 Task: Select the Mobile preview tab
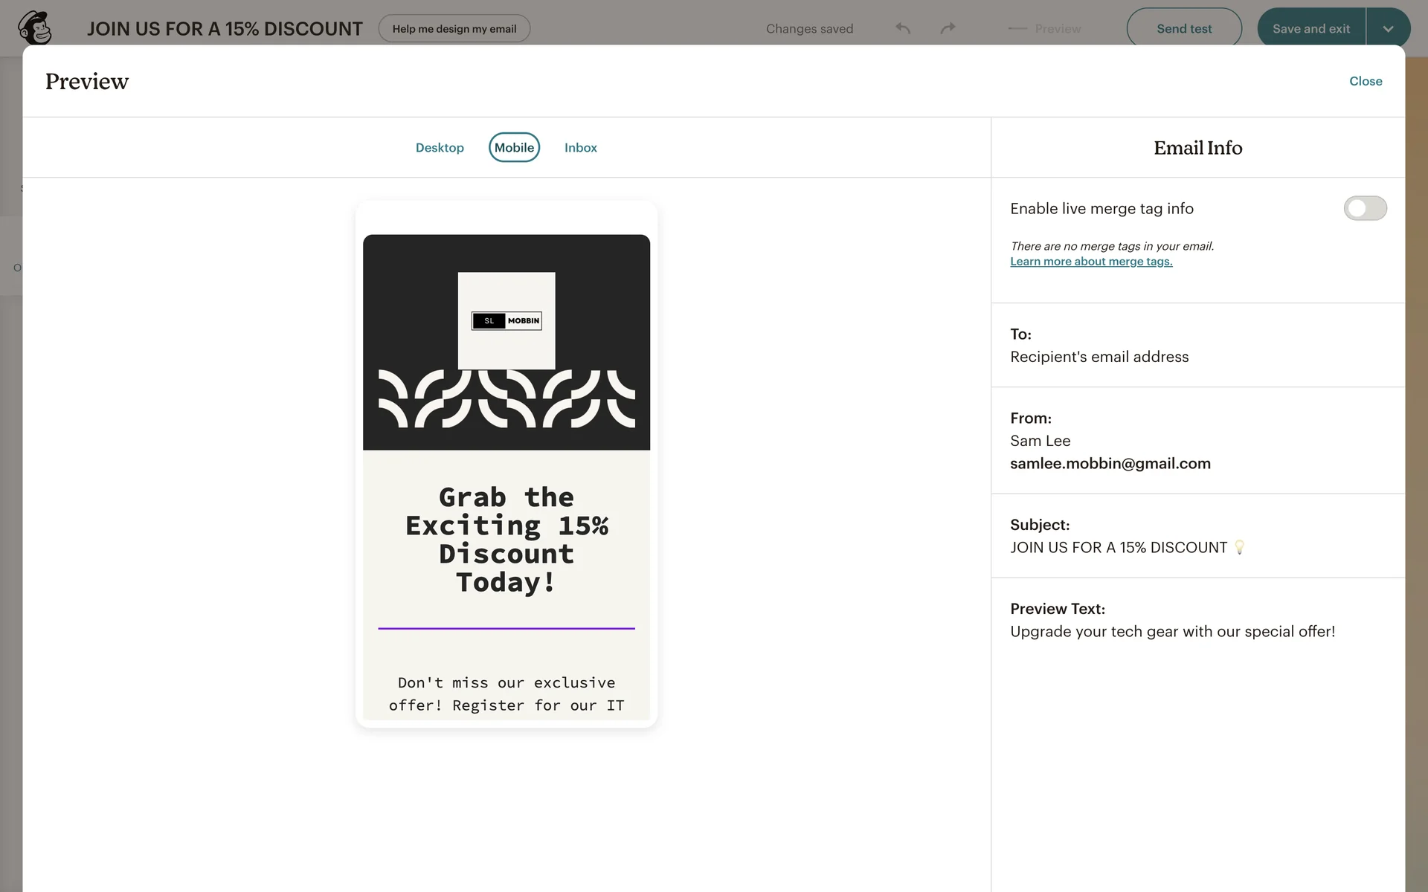514,147
